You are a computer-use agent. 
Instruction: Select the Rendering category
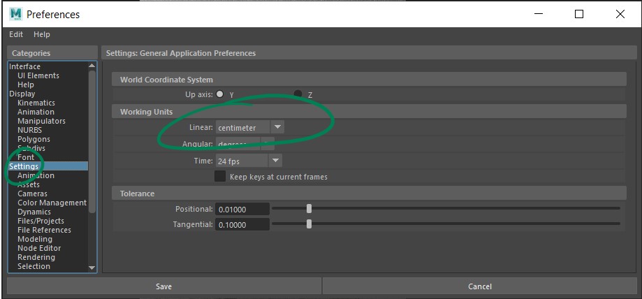pos(36,257)
